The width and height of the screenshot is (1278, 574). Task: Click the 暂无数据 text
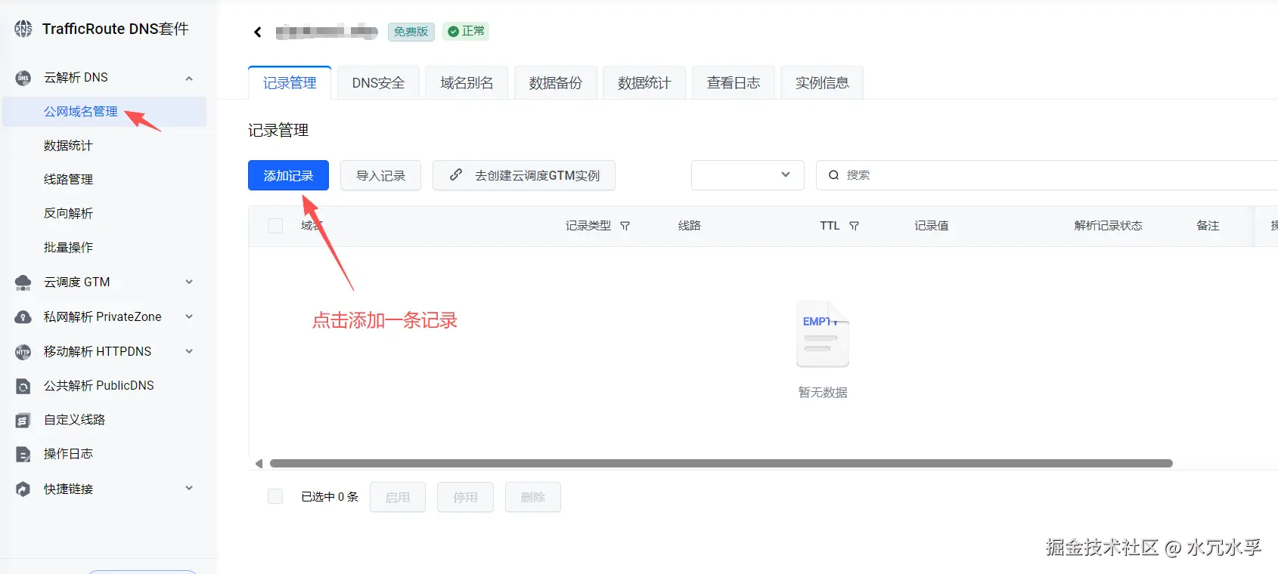(x=823, y=393)
